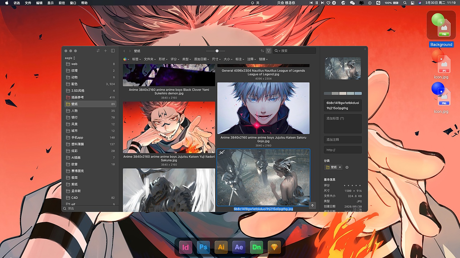Viewport: 460px width, 258px height.
Task: Open the 评分 filter dropdown
Action: [175, 59]
